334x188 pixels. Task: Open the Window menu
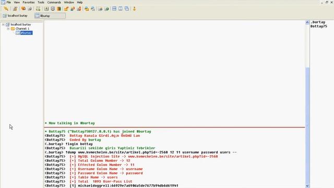[69, 2]
